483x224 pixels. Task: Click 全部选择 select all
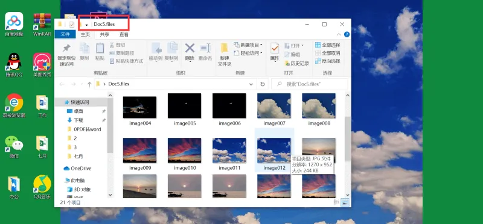point(327,45)
